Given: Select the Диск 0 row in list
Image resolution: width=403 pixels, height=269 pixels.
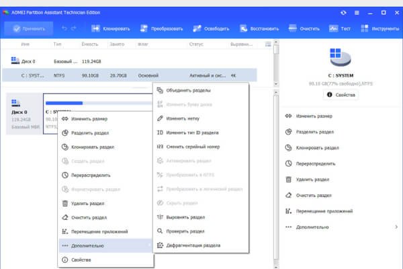Looking at the screenshot, I should tap(130, 61).
